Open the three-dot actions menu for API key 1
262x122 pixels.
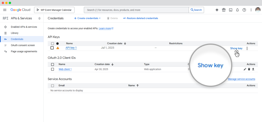click(247, 49)
